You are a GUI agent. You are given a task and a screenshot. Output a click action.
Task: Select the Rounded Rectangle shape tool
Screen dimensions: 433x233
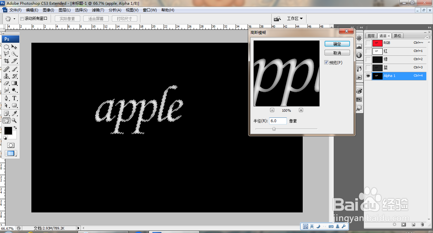point(14,105)
